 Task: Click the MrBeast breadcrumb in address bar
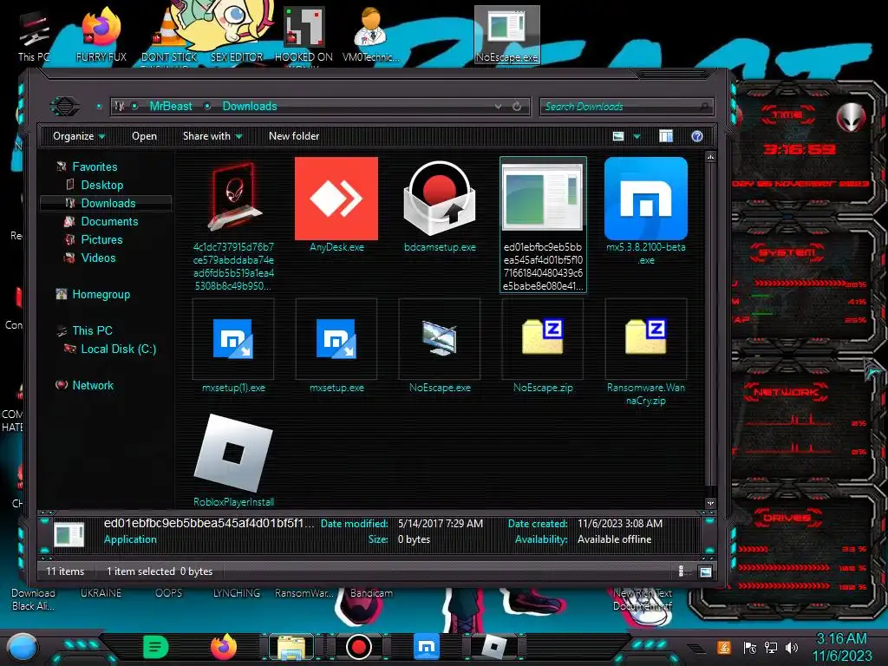[x=171, y=107]
